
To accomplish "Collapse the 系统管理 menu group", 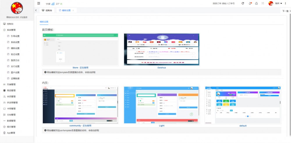I will (x=11, y=30).
